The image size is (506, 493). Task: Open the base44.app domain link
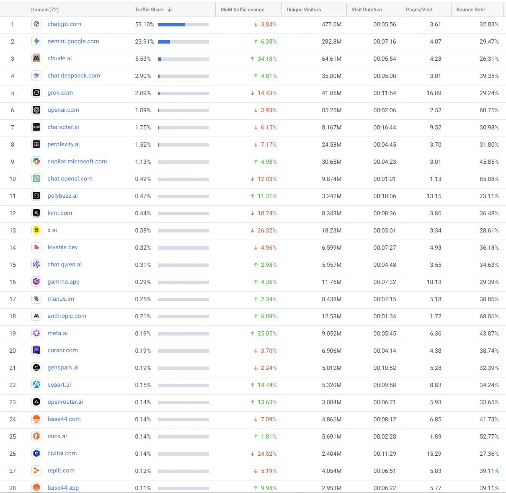coord(63,488)
